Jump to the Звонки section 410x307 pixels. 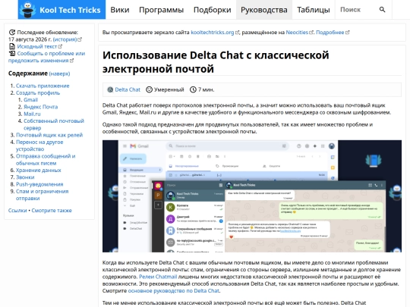click(x=25, y=177)
